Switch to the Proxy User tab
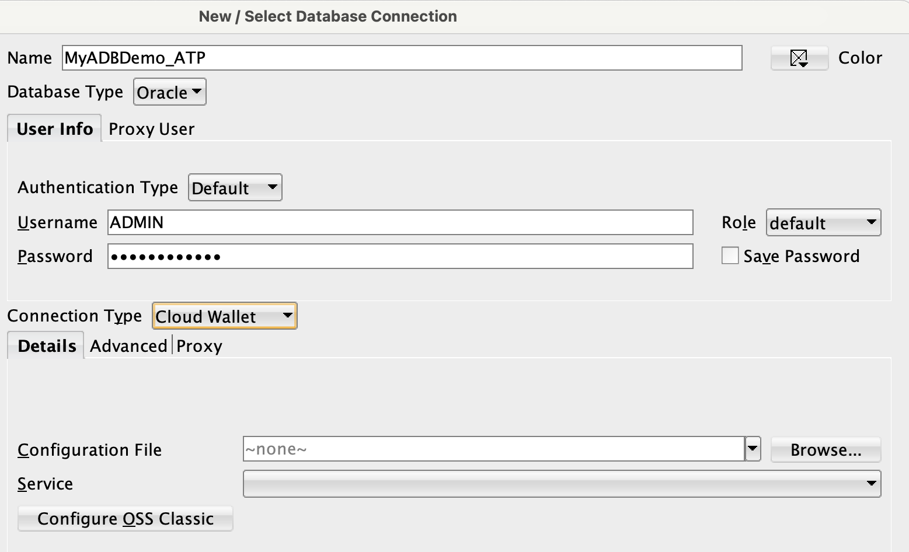 [151, 129]
